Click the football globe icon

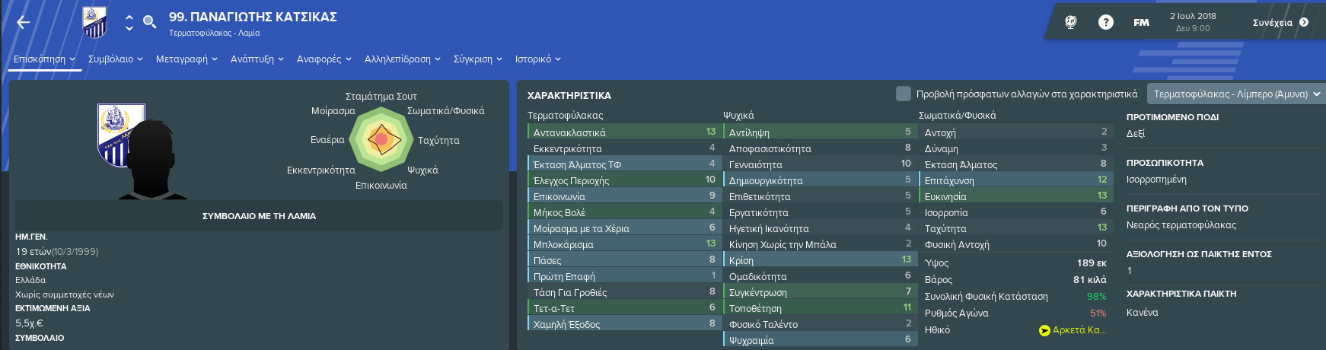point(1071,22)
